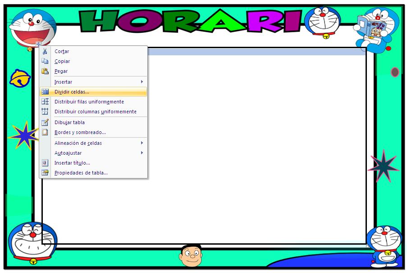The height and width of the screenshot is (273, 407).
Task: Open the Insertar submenu
Action: [x=93, y=82]
